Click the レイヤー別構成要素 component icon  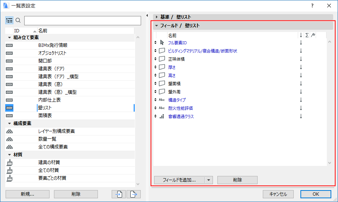(x=9, y=131)
